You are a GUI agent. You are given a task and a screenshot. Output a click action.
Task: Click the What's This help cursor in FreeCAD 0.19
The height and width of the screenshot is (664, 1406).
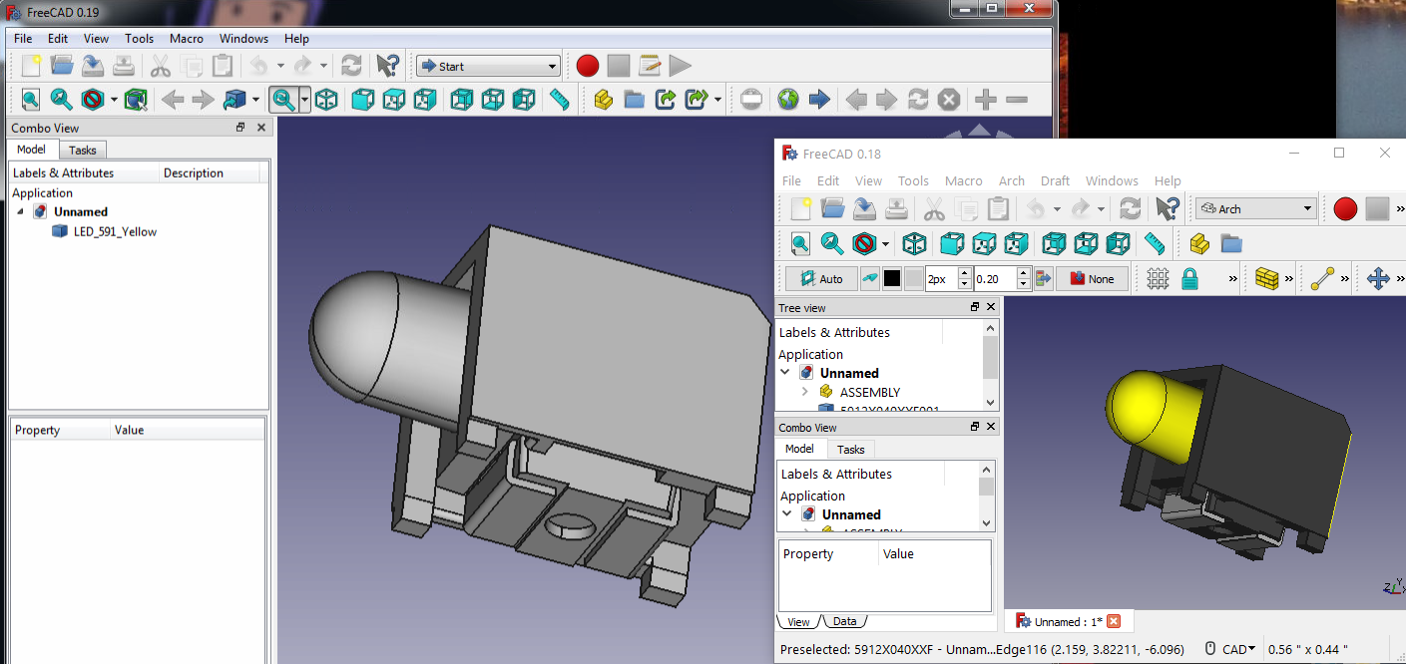click(387, 67)
